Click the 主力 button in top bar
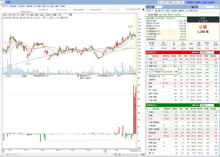This screenshot has height=157, width=220. (x=176, y=2)
